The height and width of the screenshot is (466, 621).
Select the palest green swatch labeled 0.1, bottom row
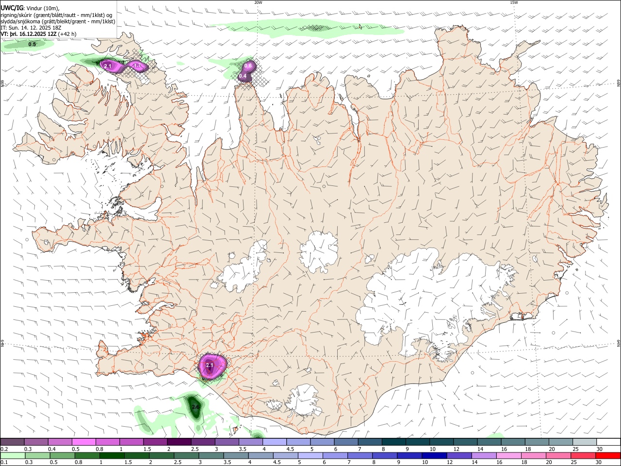pos(12,455)
